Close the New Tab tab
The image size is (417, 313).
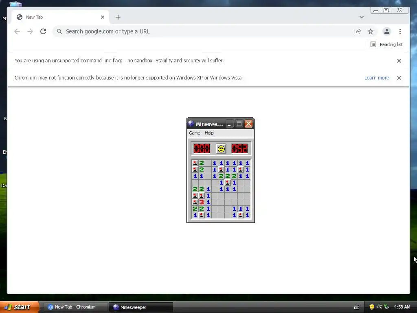point(103,17)
